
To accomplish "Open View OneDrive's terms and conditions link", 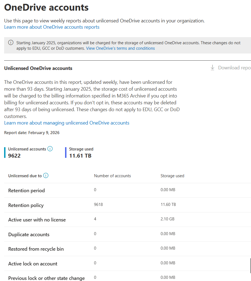I will (120, 48).
